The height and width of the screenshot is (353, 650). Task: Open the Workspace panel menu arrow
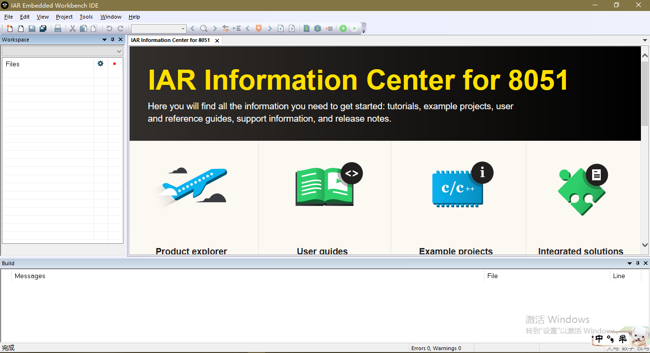point(105,40)
